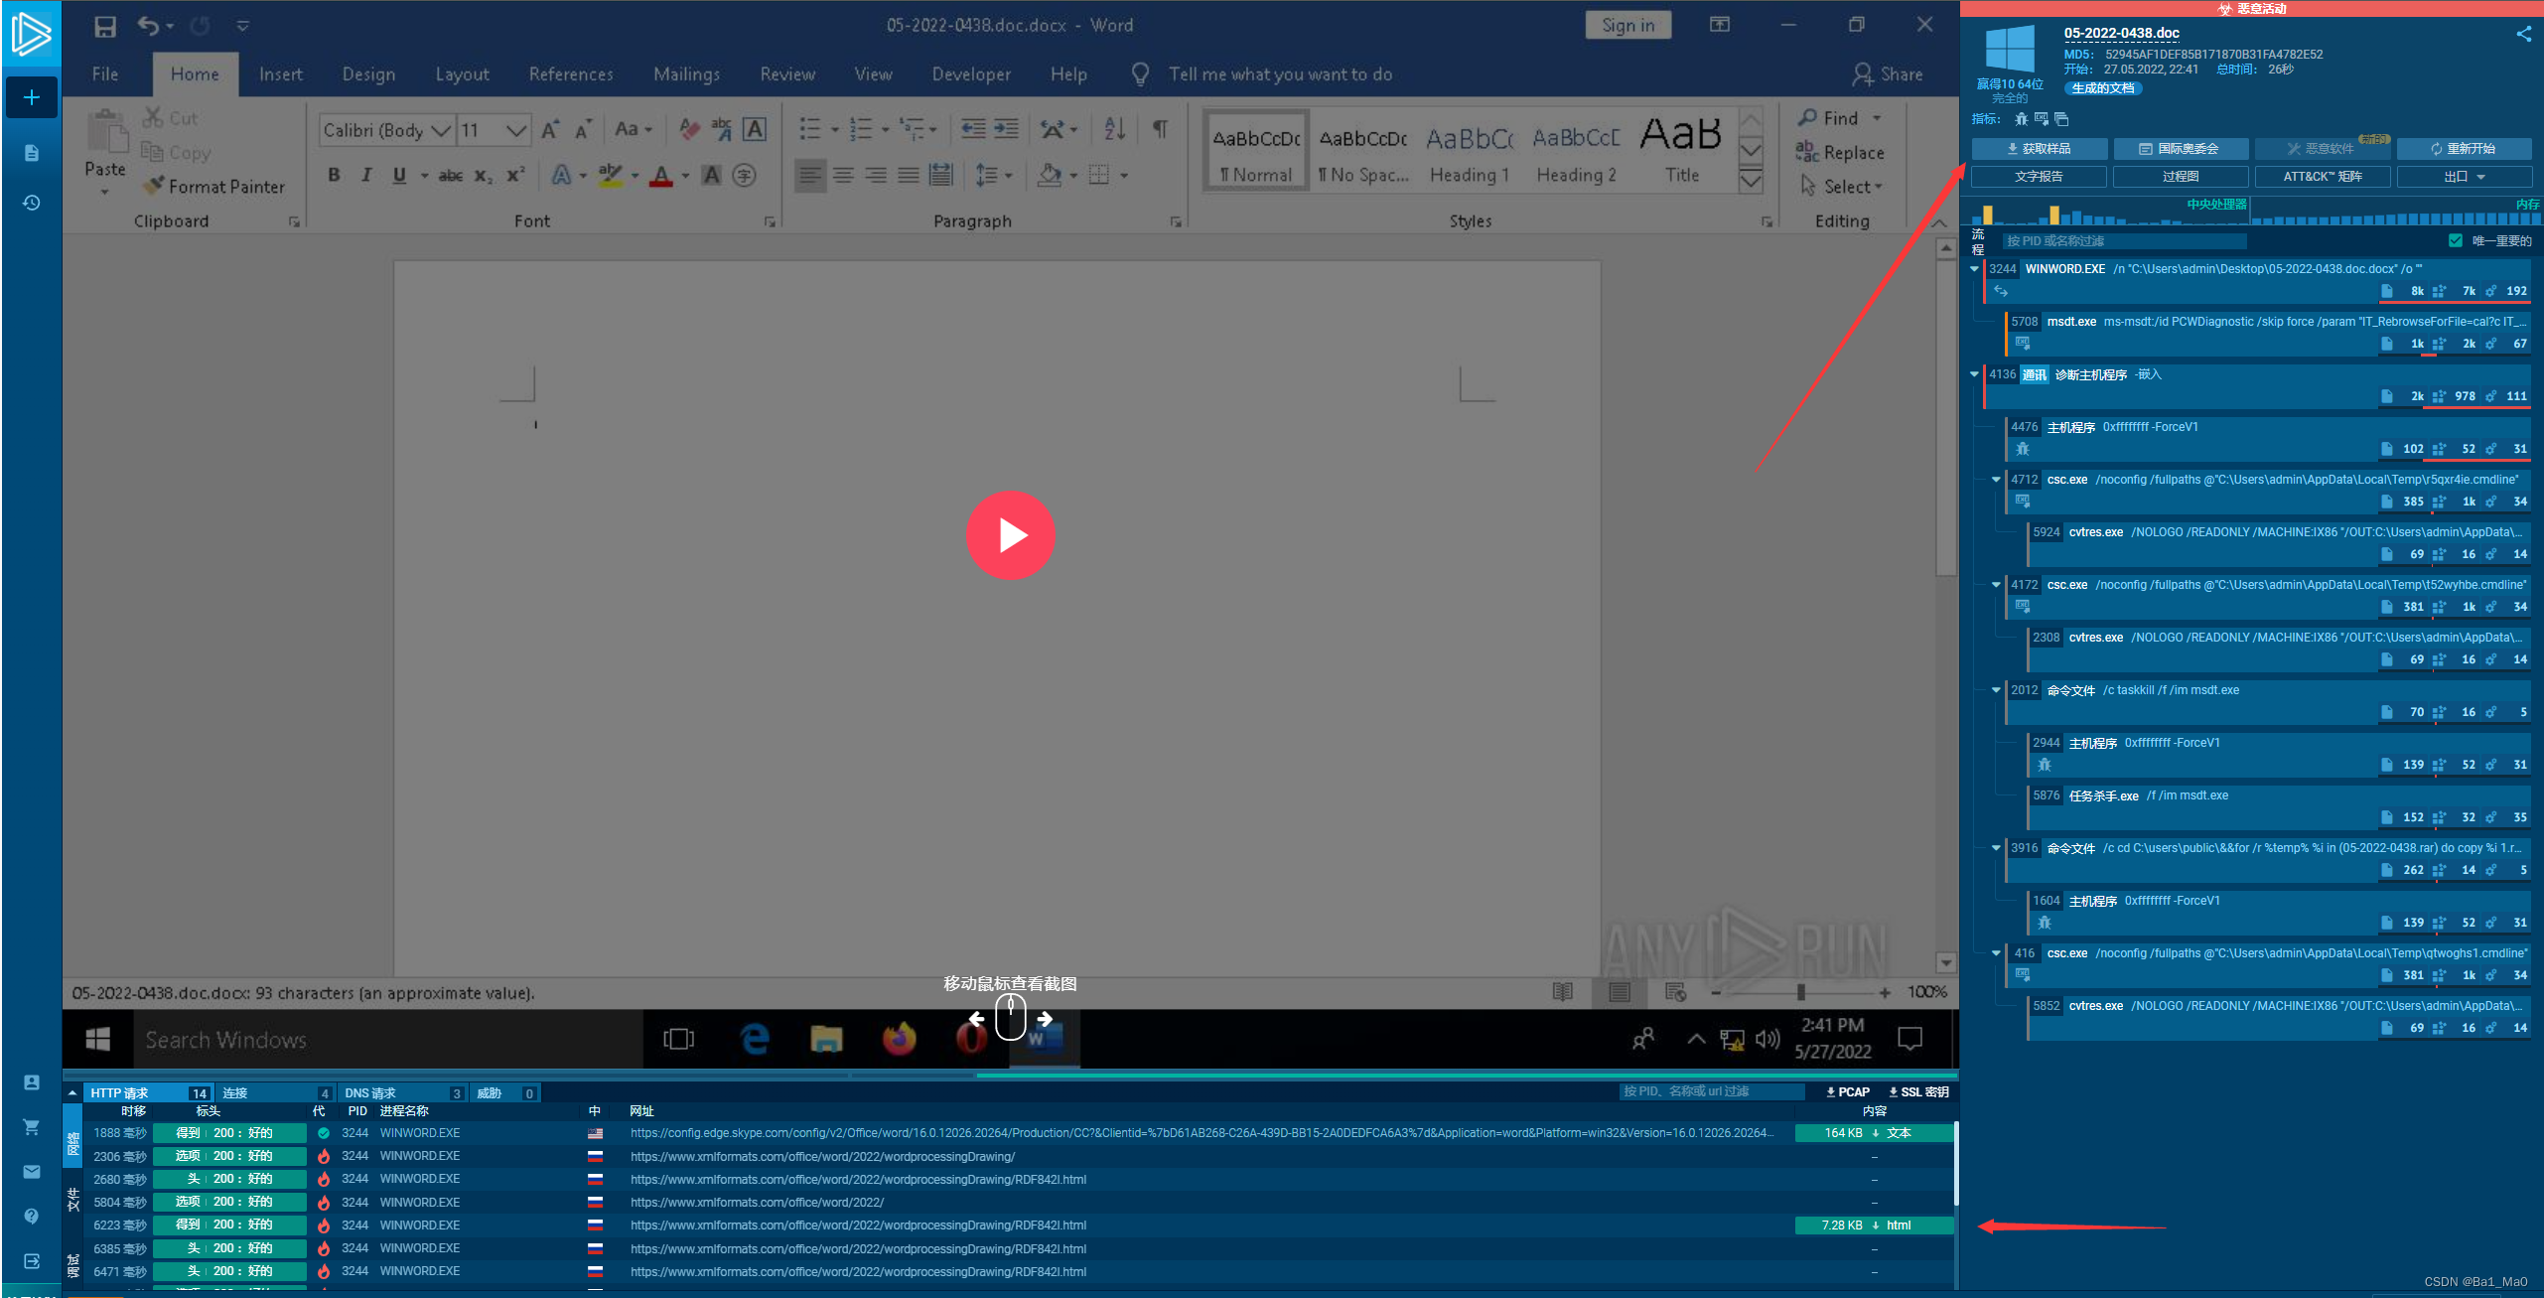Click the mail envelope icon in the sidebar
The height and width of the screenshot is (1298, 2544).
pyautogui.click(x=32, y=1172)
